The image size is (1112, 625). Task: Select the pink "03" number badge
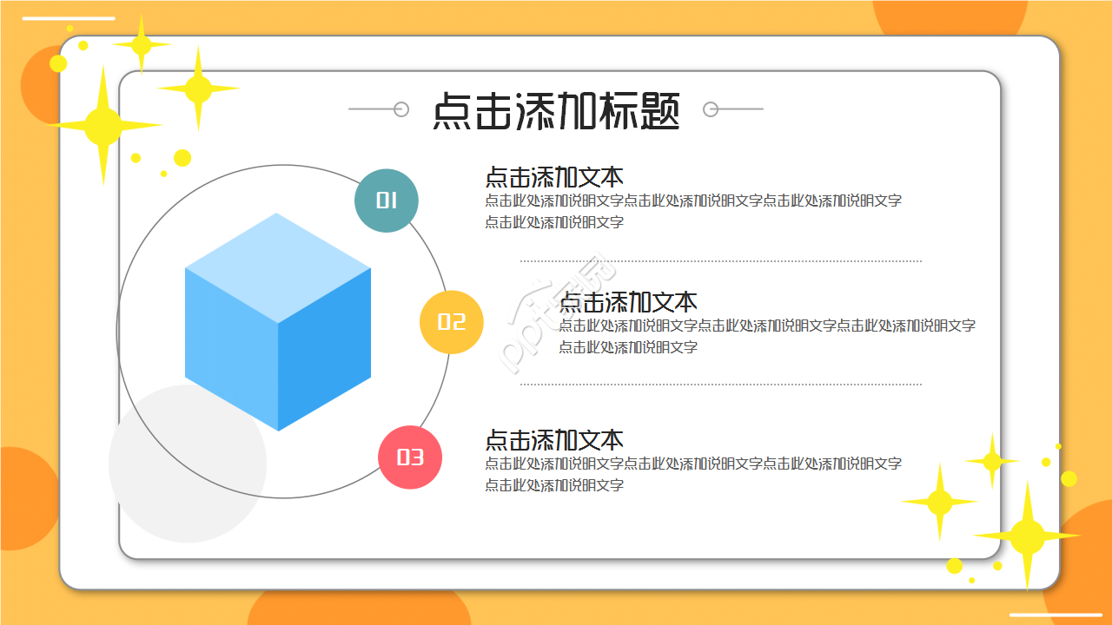pyautogui.click(x=410, y=457)
